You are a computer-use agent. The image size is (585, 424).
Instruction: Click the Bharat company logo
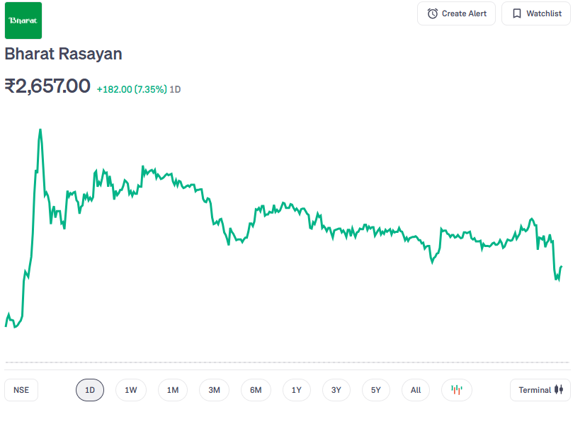(23, 21)
